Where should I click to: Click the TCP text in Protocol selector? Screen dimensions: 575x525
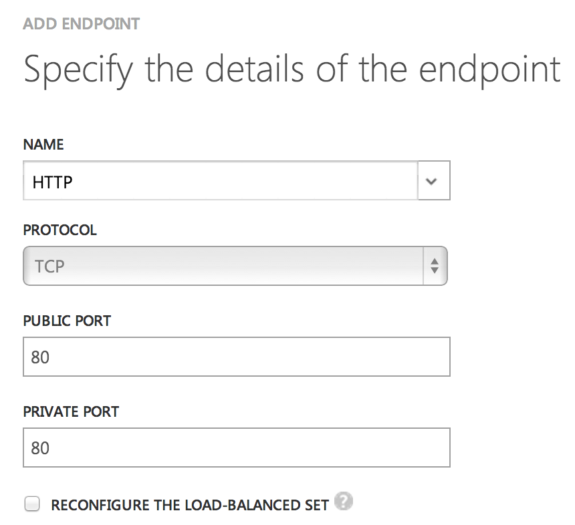click(x=49, y=267)
